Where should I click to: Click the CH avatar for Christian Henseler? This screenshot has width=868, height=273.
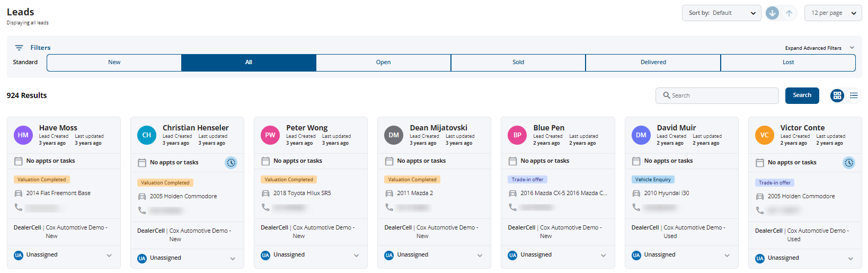[x=147, y=135]
